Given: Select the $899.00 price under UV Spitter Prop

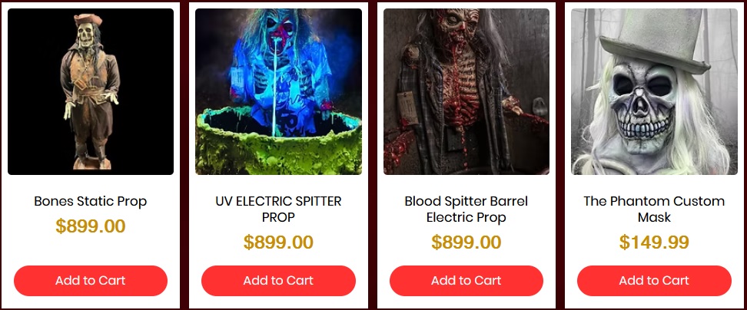Looking at the screenshot, I should click(278, 242).
